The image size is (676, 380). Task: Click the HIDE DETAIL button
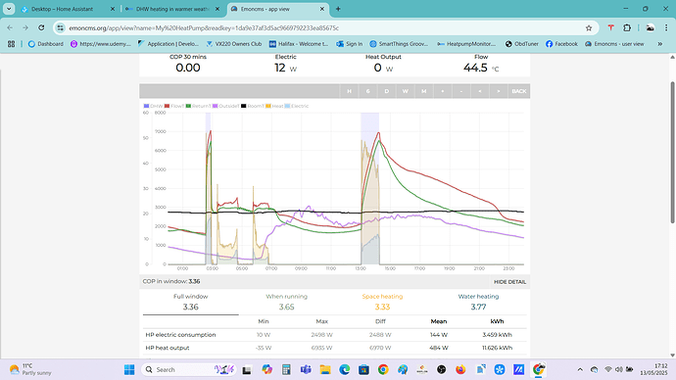(x=509, y=282)
